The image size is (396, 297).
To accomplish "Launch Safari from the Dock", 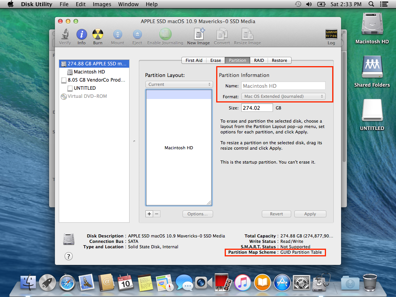I will [67, 282].
